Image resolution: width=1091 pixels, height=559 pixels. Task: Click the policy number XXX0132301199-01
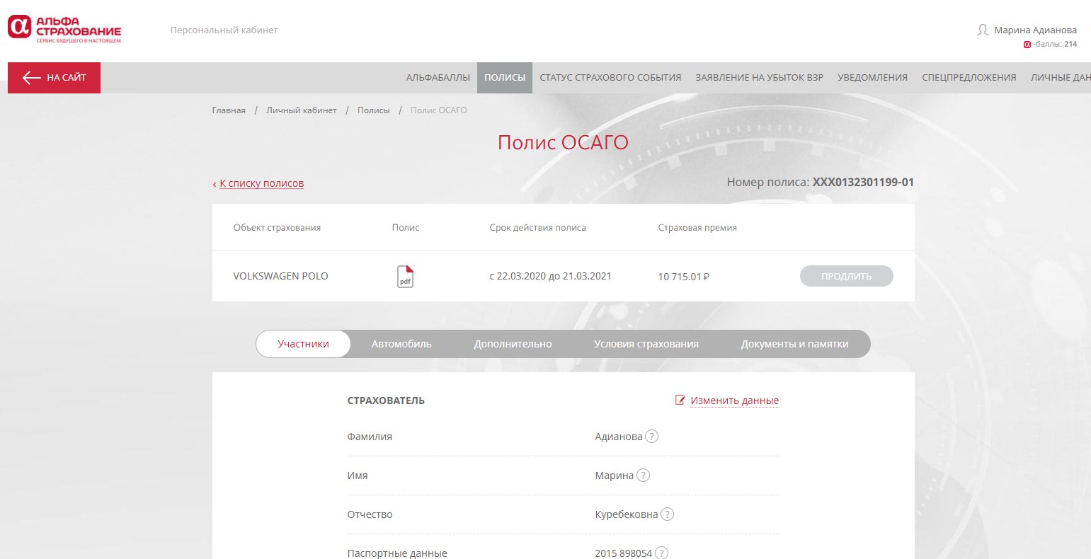[863, 183]
